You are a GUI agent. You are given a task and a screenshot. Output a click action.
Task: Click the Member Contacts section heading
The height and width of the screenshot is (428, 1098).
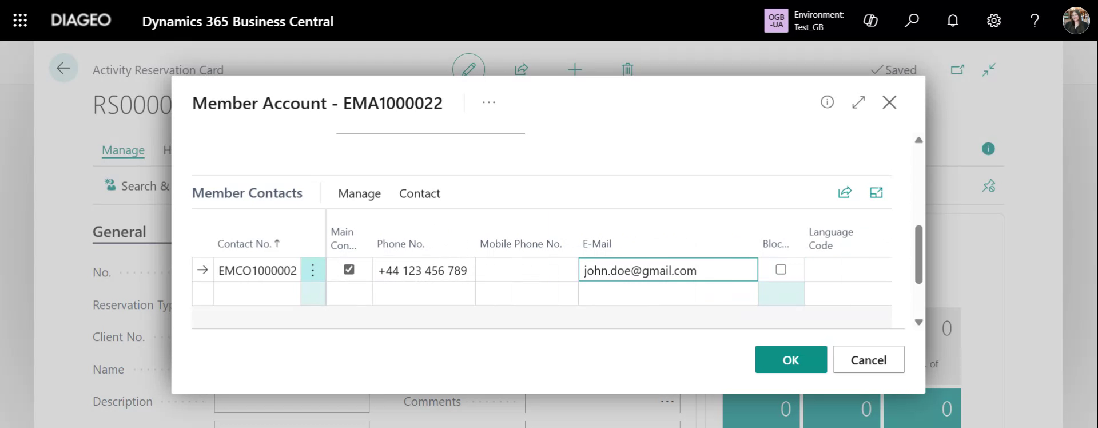[247, 193]
